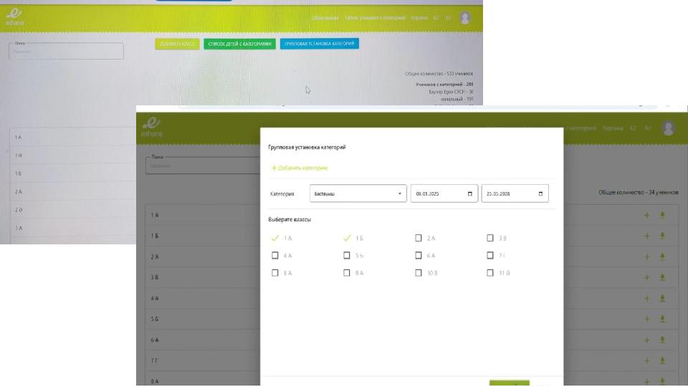The width and height of the screenshot is (688, 387).
Task: Uncheck class 1 Б in the dialog
Action: tap(347, 238)
